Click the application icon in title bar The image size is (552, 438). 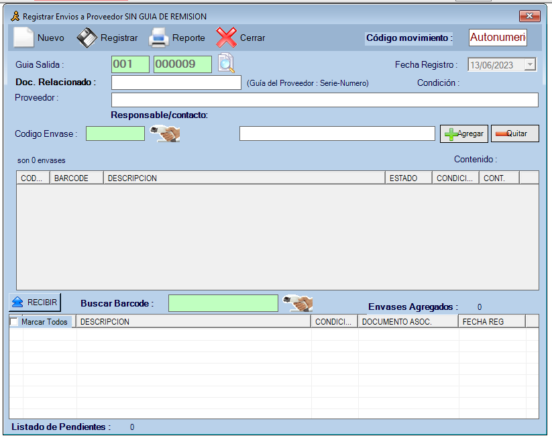[15, 16]
